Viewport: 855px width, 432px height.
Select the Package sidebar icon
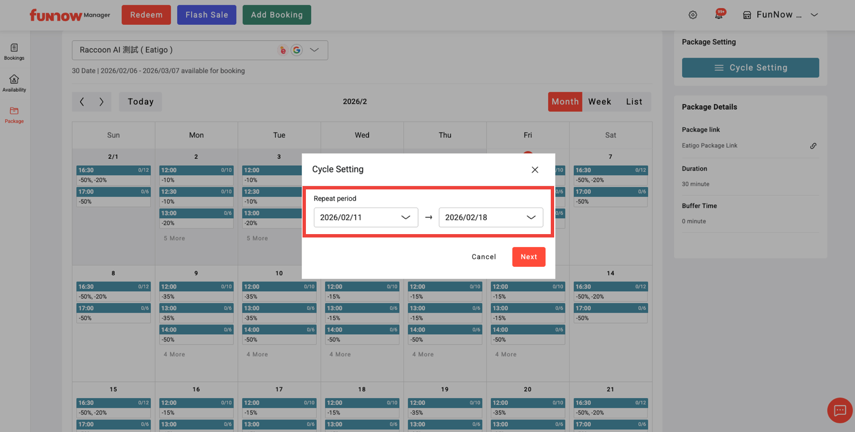14,115
